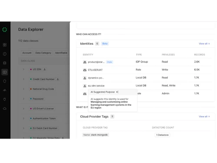Click the user icon beside eu-olm-service
217x163 pixels.
[x=85, y=86]
